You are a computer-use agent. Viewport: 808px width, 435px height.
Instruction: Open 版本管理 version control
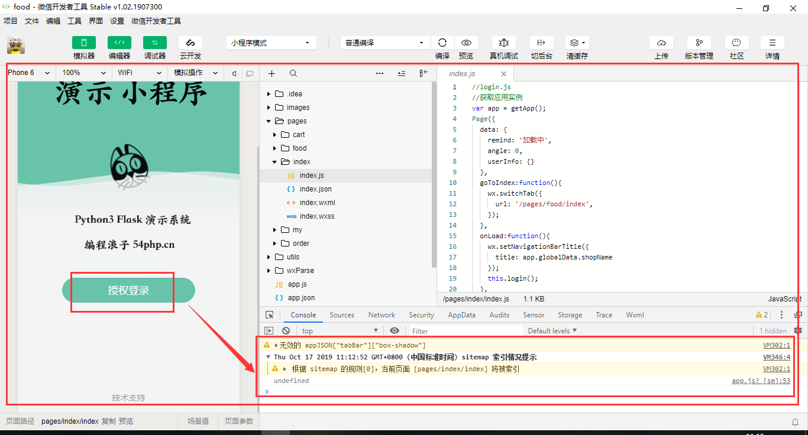click(699, 43)
